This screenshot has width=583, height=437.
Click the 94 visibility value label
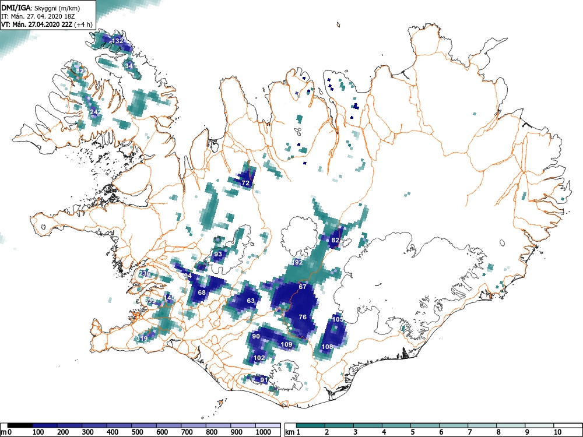[x=188, y=276]
